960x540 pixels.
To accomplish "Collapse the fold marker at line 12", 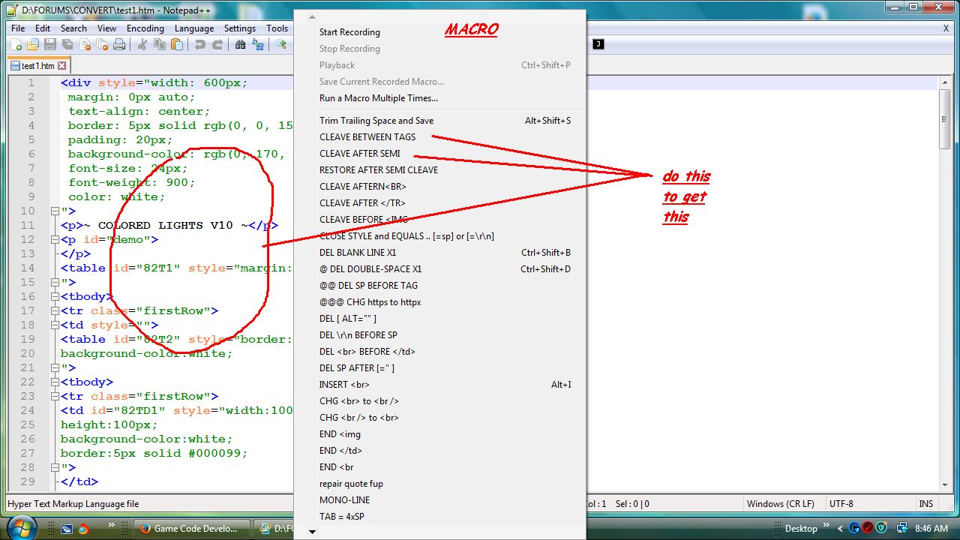I will (x=55, y=239).
